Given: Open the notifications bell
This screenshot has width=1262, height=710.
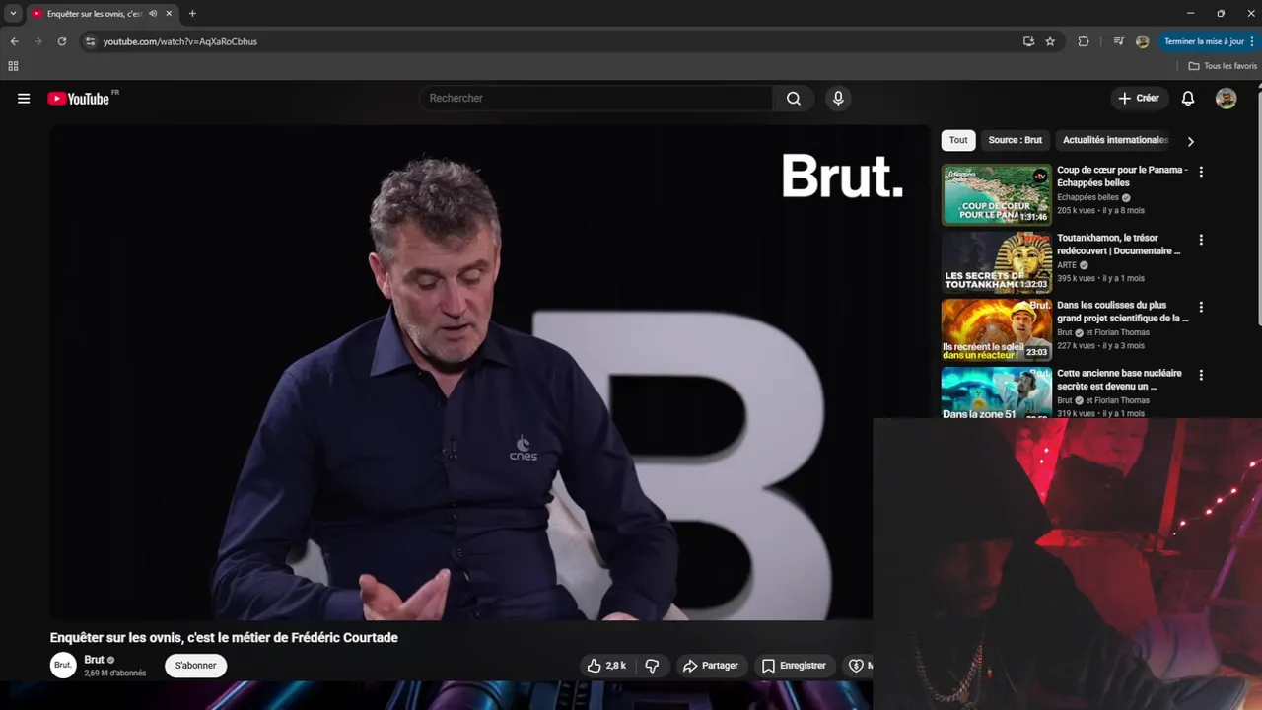Looking at the screenshot, I should (x=1188, y=99).
